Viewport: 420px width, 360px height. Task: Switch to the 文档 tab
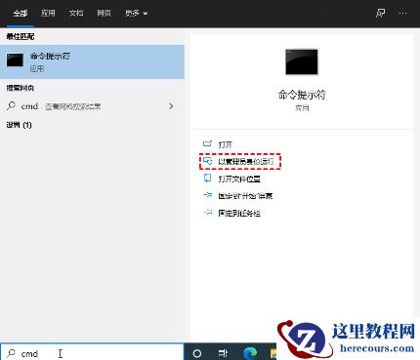(76, 14)
